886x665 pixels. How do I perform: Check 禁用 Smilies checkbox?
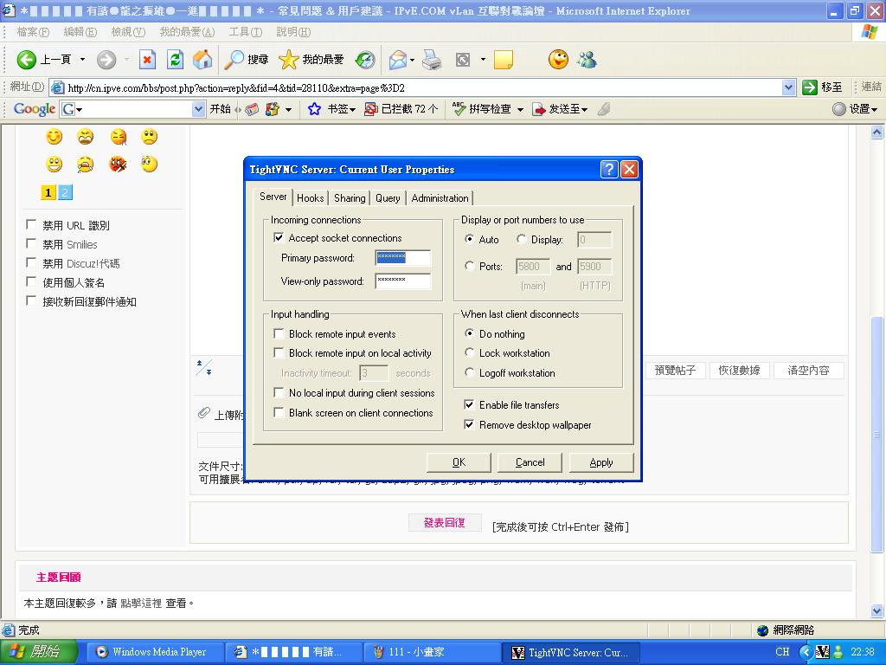(32, 243)
